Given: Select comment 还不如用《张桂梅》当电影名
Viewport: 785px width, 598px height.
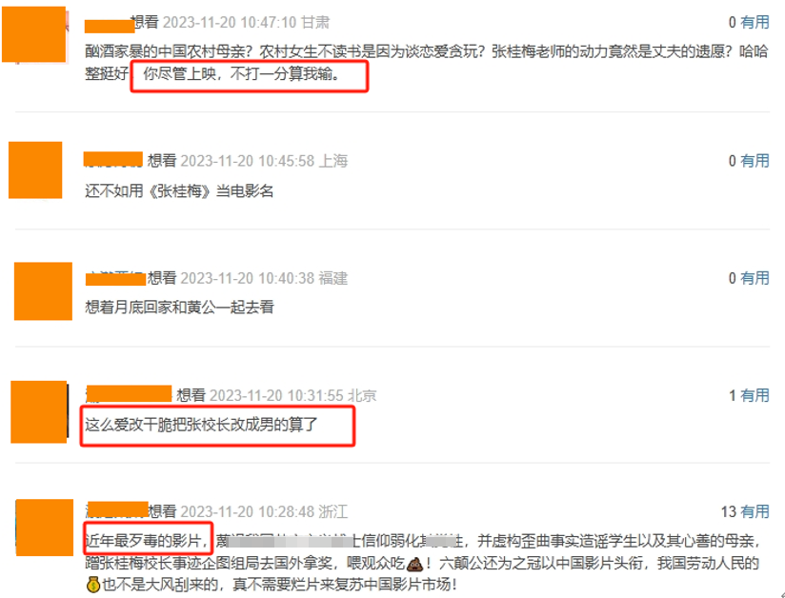Looking at the screenshot, I should point(179,191).
